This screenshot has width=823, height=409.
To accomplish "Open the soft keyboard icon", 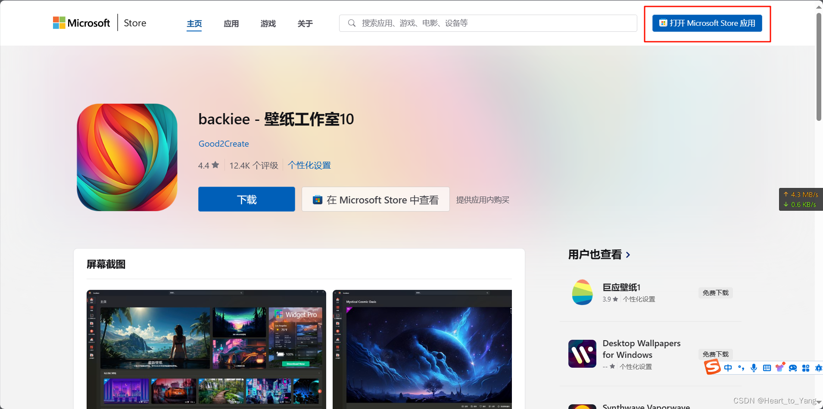I will coord(767,368).
